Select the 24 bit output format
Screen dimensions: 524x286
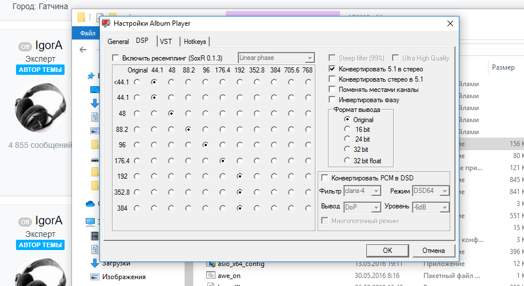[x=347, y=139]
